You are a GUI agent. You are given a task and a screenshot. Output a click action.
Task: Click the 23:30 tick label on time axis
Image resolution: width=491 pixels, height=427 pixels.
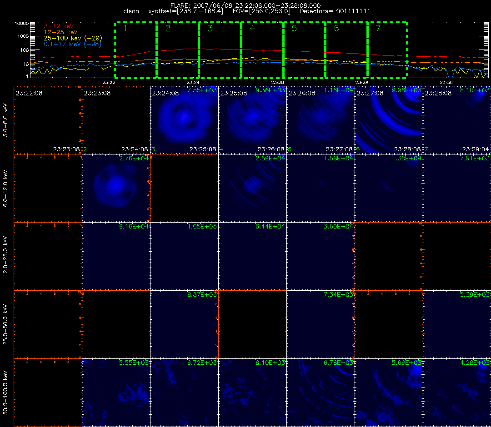[x=446, y=83]
